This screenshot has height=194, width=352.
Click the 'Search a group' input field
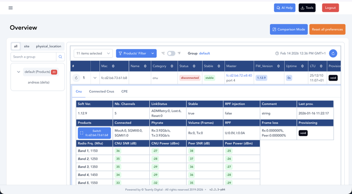tap(33, 57)
